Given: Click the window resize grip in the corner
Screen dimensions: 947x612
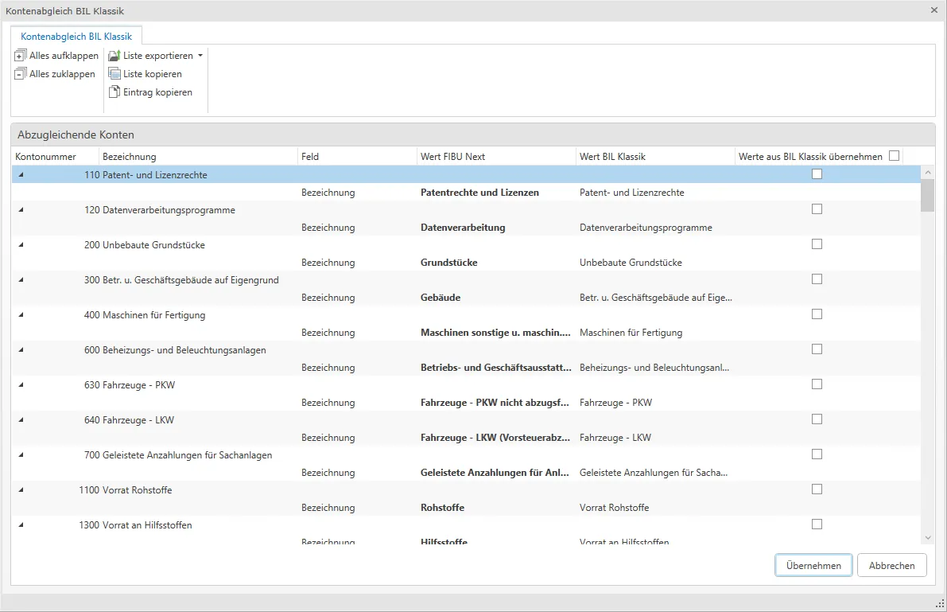Looking at the screenshot, I should [x=941, y=604].
